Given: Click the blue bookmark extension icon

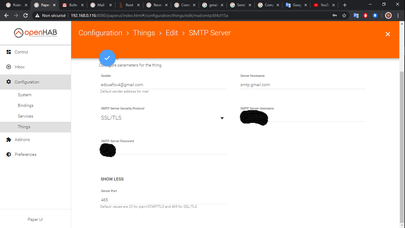Looking at the screenshot, I should [375, 15].
